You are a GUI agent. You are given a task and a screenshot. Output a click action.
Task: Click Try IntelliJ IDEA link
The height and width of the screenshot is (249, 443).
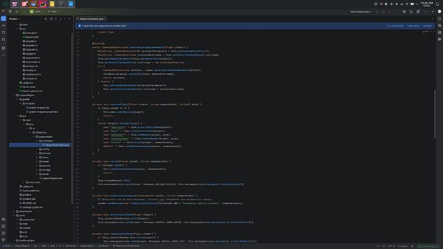click(x=395, y=26)
